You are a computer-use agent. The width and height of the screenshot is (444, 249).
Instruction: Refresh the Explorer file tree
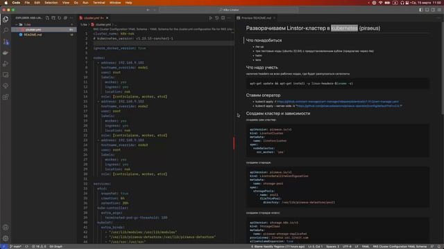coord(60,18)
